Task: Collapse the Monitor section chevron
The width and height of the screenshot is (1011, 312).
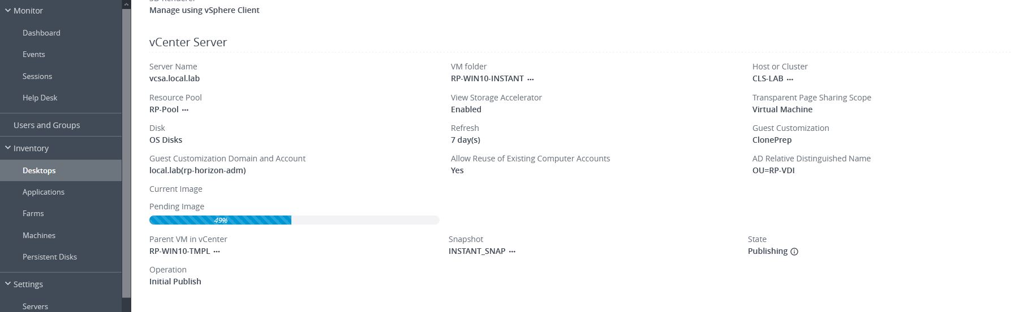Action: (x=8, y=10)
